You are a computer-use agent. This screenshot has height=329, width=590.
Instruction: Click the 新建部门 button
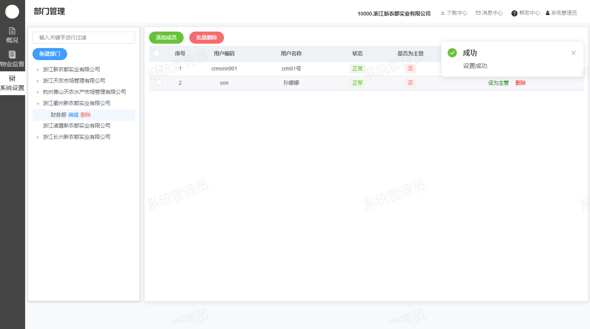pos(50,54)
